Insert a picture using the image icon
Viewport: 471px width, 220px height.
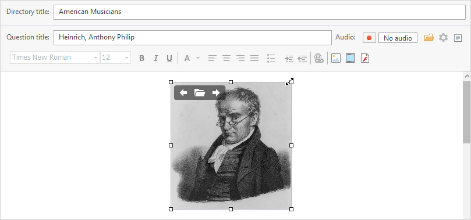(x=336, y=58)
